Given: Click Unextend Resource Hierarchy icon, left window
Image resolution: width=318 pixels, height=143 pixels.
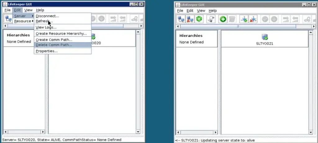Looking at the screenshot, I should (122, 19).
